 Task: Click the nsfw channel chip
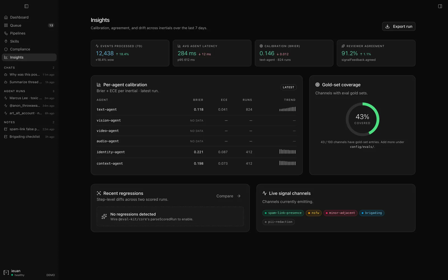[314, 213]
